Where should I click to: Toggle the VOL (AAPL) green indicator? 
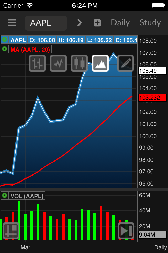coord(4,195)
